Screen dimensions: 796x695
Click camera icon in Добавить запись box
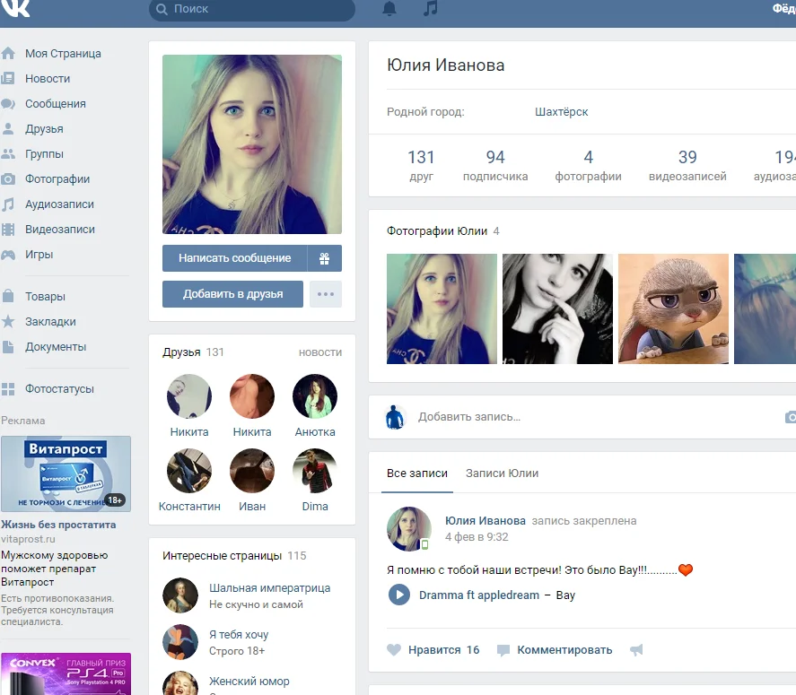point(790,417)
